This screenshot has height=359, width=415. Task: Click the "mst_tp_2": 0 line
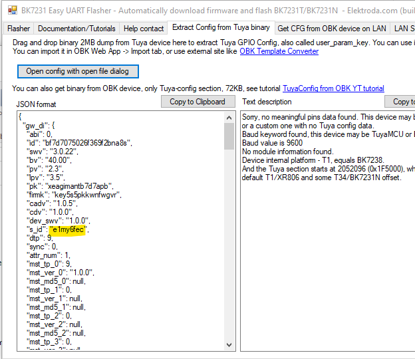coord(49,316)
